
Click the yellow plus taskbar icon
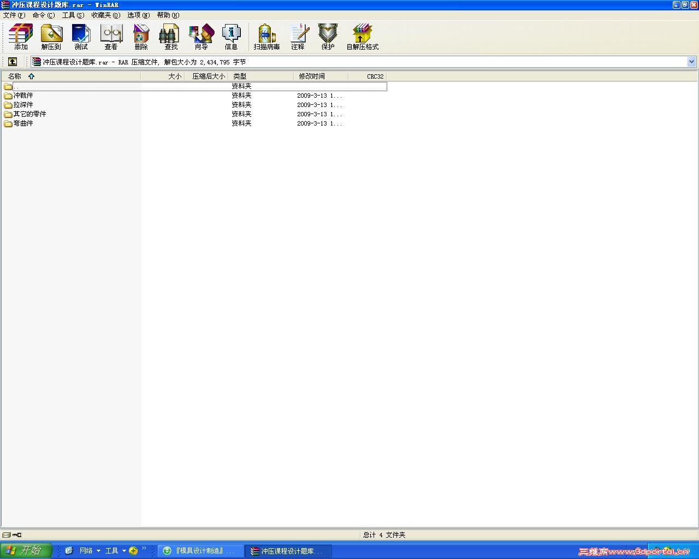[133, 551]
